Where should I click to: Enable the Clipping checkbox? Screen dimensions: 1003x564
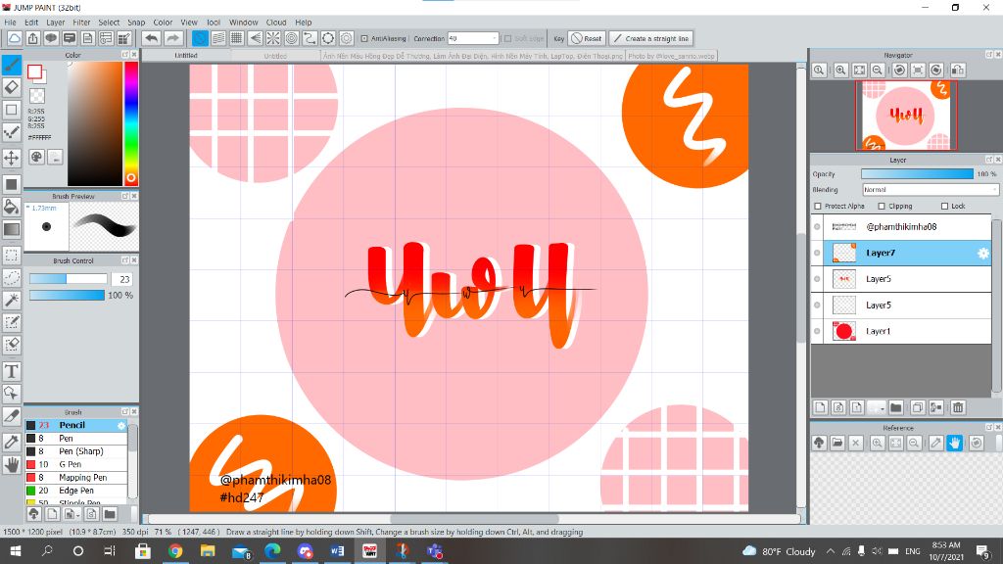pos(882,206)
